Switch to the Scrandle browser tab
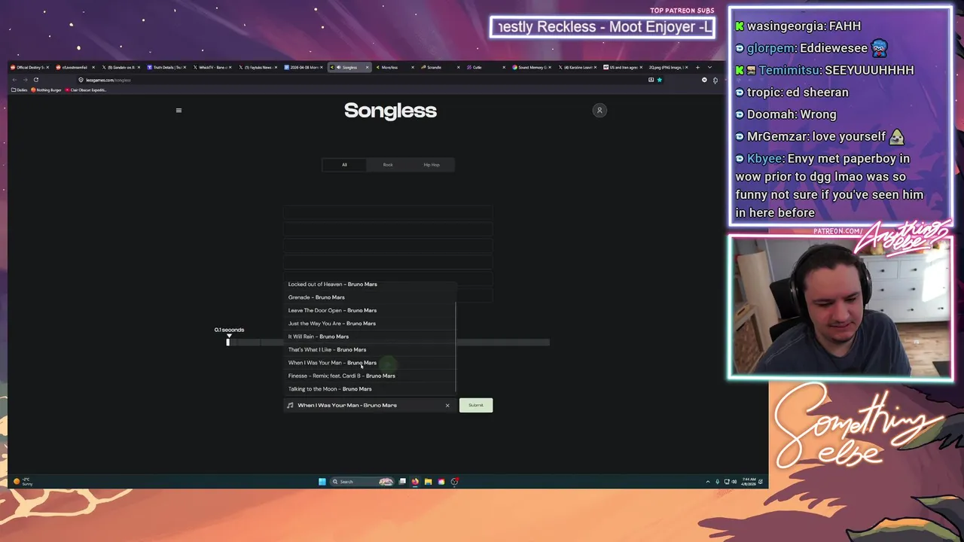The image size is (964, 542). pos(439,67)
